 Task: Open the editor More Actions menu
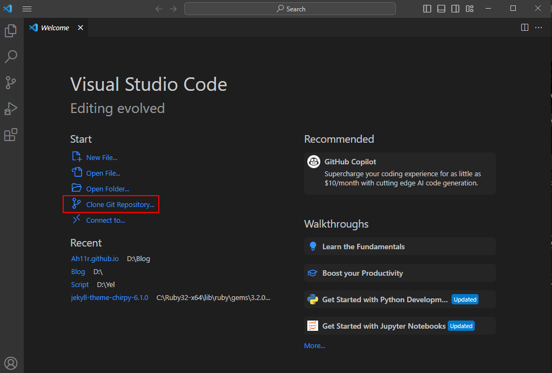click(538, 28)
